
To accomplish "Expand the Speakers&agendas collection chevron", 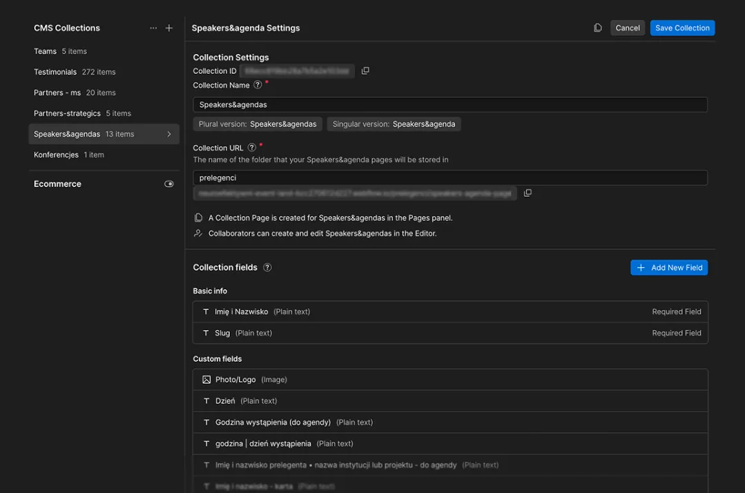I will [169, 134].
